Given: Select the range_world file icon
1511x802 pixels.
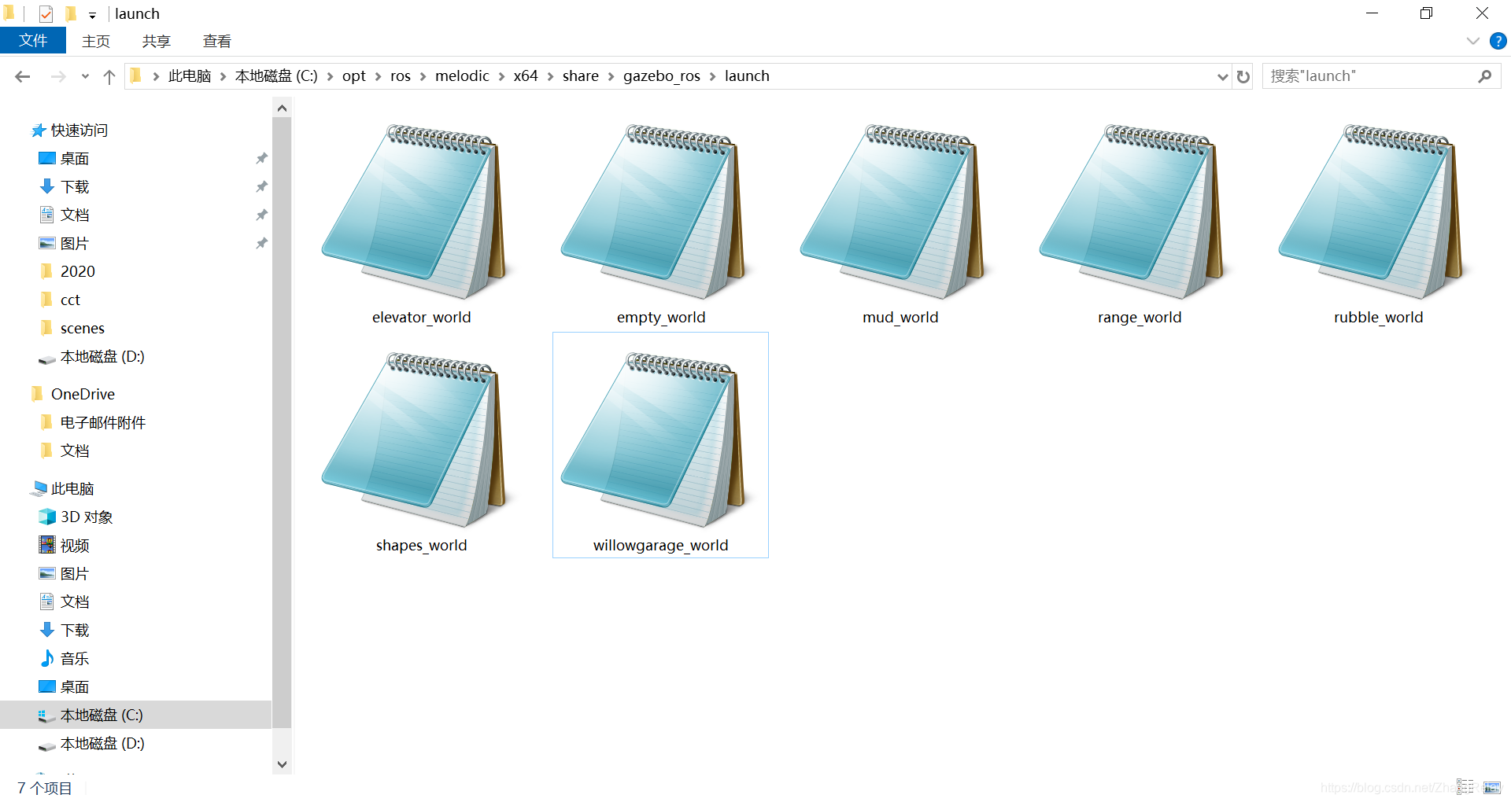Looking at the screenshot, I should [x=1135, y=211].
